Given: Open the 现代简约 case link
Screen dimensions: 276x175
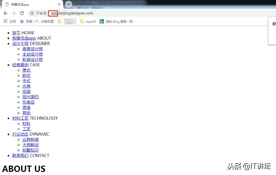Looking at the screenshot, I should [x=31, y=97].
